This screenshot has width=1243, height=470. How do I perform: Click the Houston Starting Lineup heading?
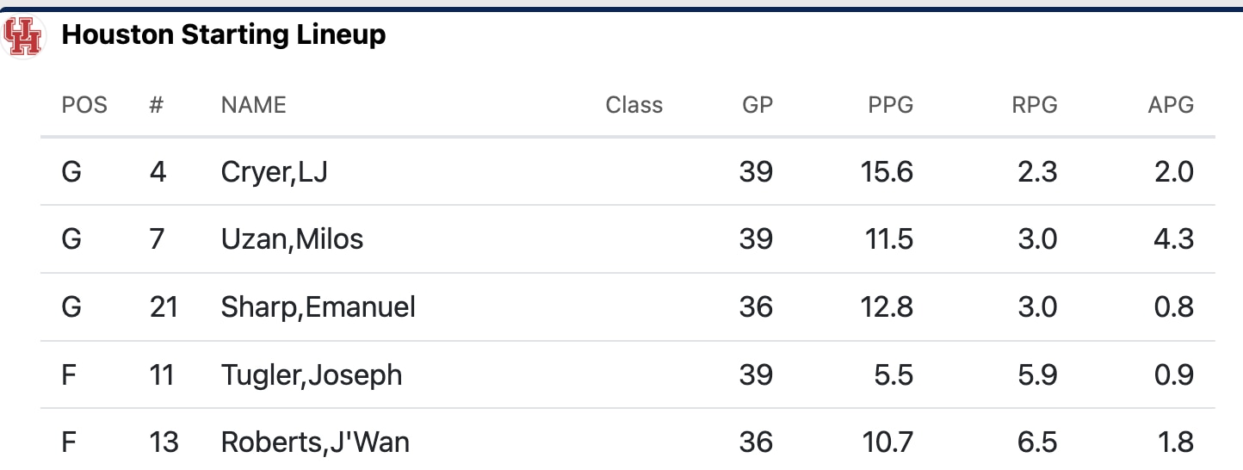point(224,35)
